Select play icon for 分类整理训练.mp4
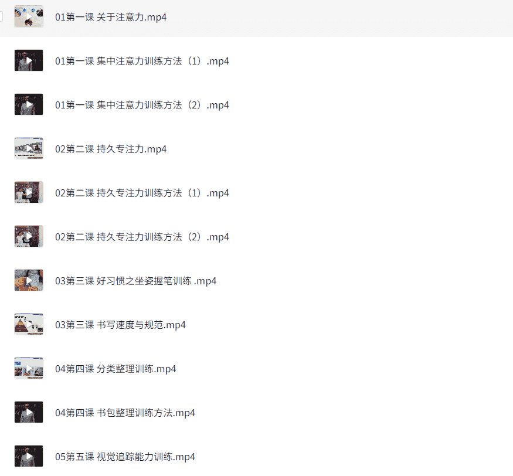 coord(29,368)
